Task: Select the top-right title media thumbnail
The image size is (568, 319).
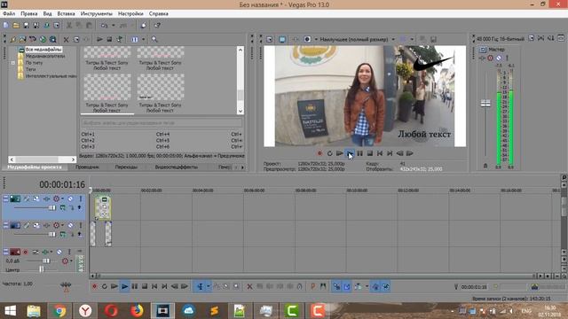Action: click(161, 52)
